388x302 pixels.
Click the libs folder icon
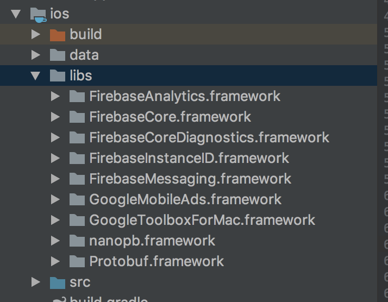pyautogui.click(x=57, y=75)
